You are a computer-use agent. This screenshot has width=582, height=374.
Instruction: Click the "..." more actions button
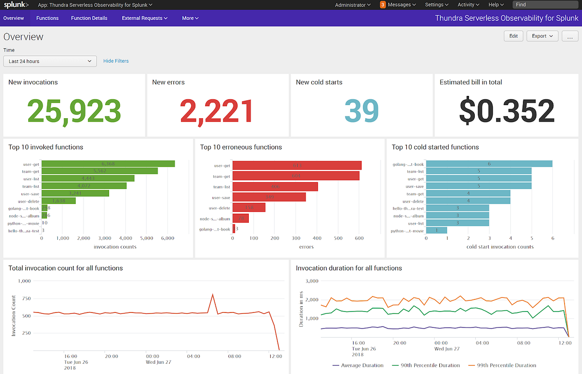570,36
